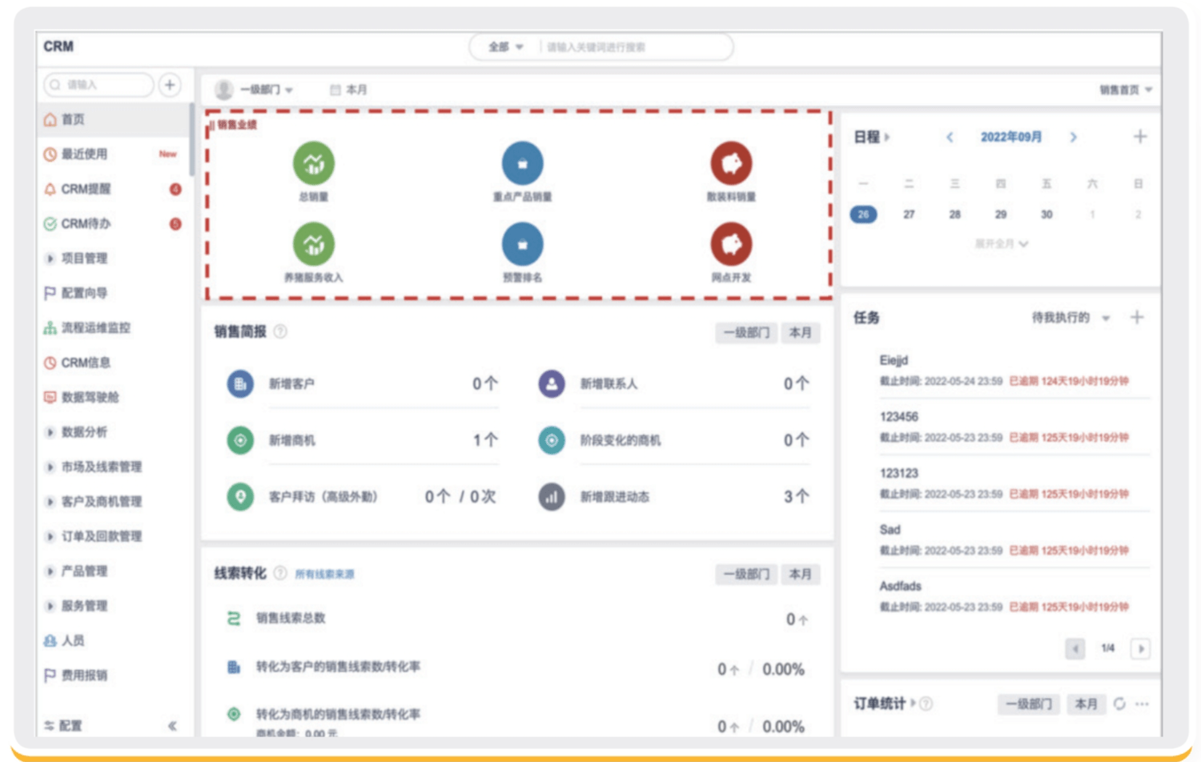Screen dimensions: 1201x762
Task: Focus the sidebar 请输入 search box
Action: (98, 85)
